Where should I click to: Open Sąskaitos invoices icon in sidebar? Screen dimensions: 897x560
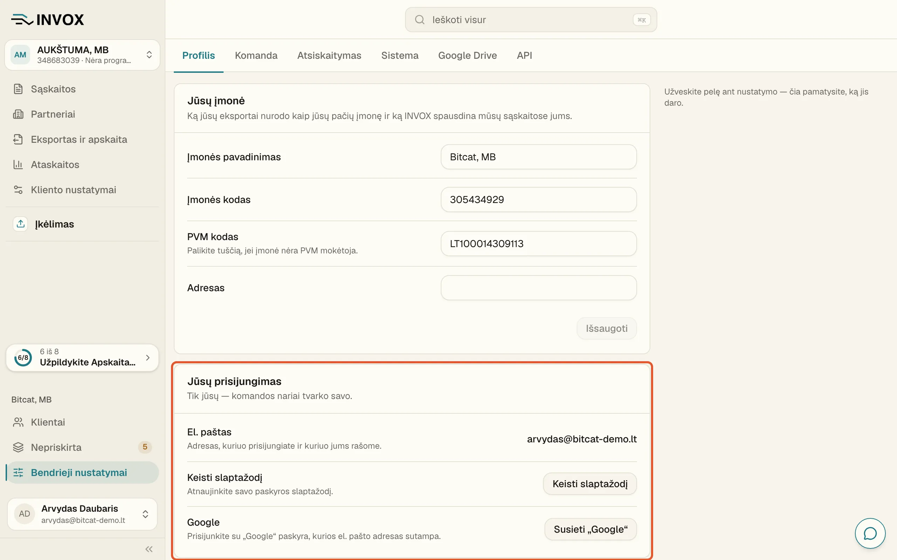18,89
